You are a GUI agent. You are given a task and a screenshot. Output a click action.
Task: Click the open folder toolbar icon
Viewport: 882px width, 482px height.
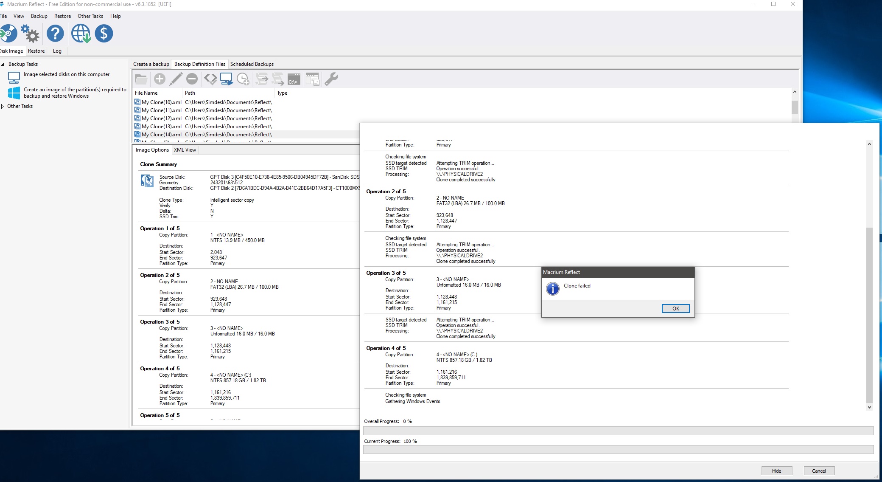[x=141, y=79]
